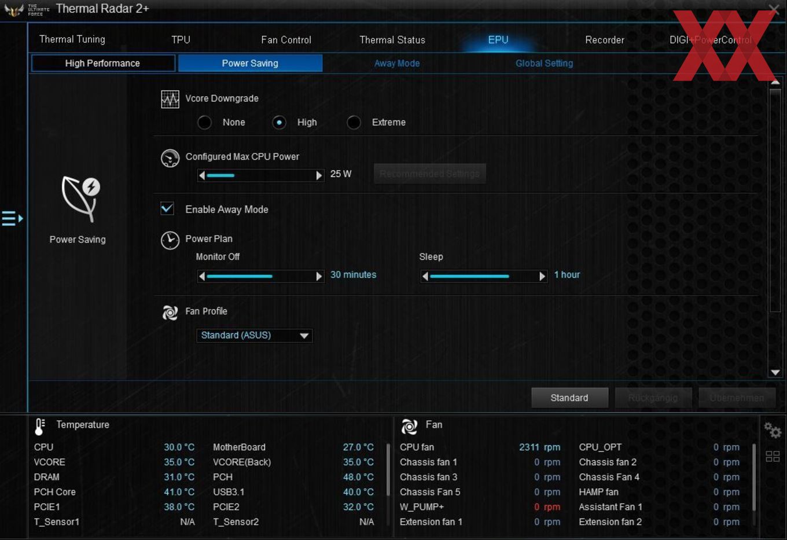Screen dimensions: 787x540
Task: Switch to TPU tab
Action: point(181,39)
